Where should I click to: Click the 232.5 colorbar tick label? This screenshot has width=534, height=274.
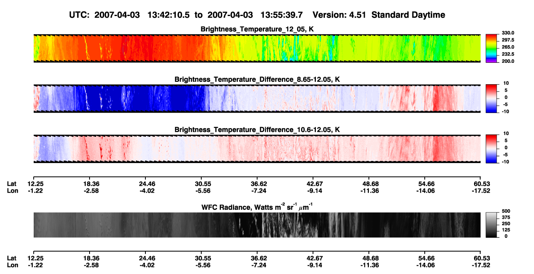tap(507, 54)
